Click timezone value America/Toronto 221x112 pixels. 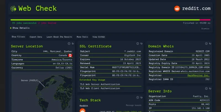coord(62,60)
